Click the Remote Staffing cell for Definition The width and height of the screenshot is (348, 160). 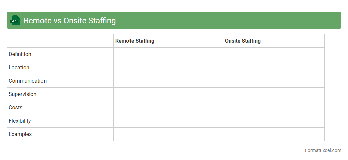point(168,54)
